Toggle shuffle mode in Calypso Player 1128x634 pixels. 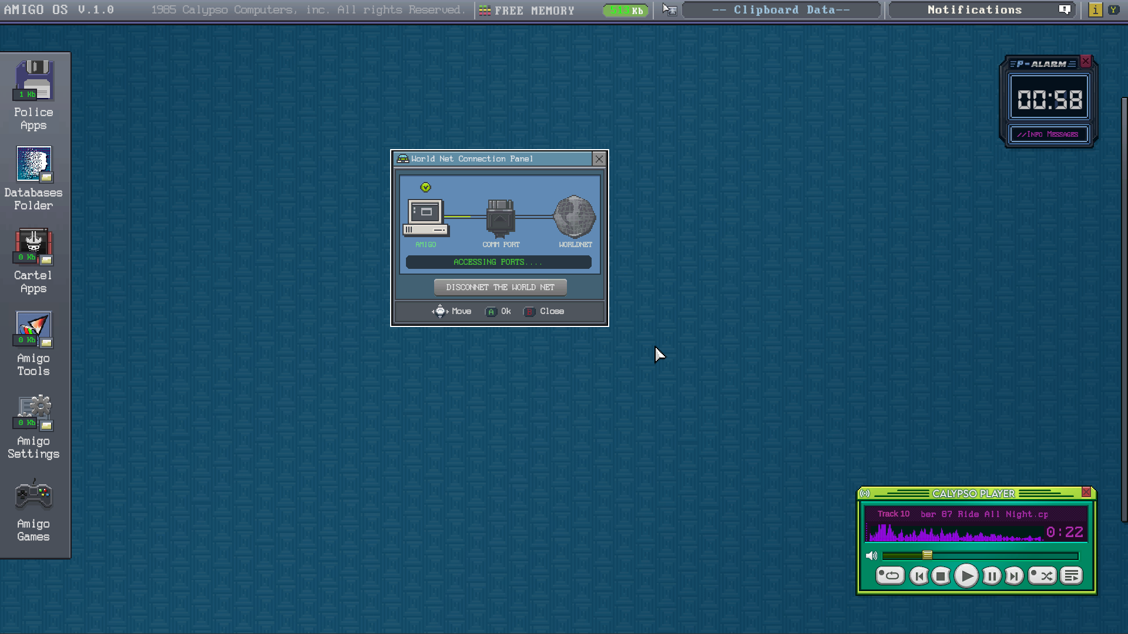pos(1042,576)
